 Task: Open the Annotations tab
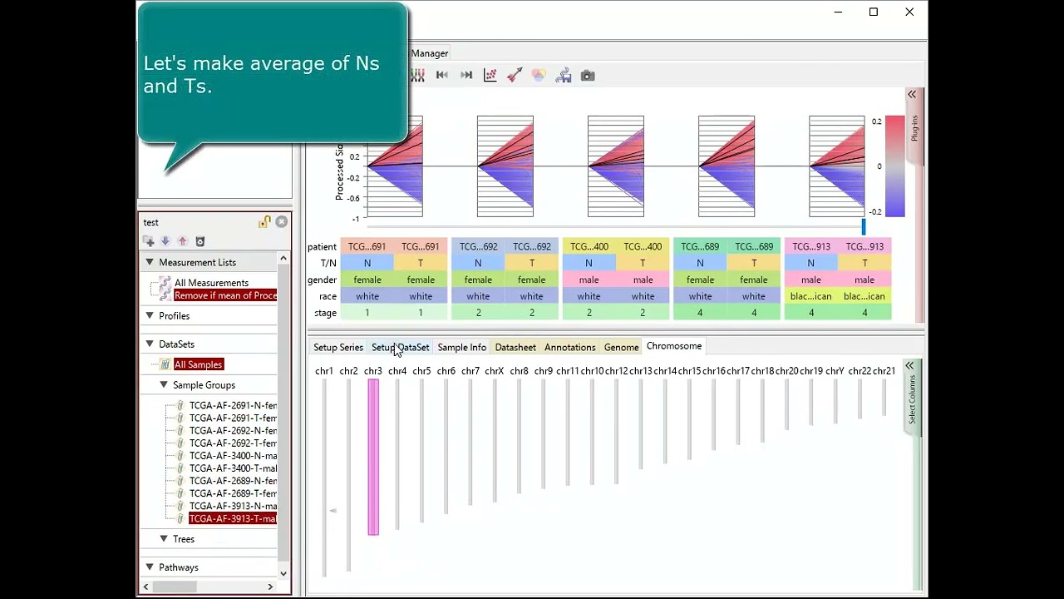coord(570,347)
